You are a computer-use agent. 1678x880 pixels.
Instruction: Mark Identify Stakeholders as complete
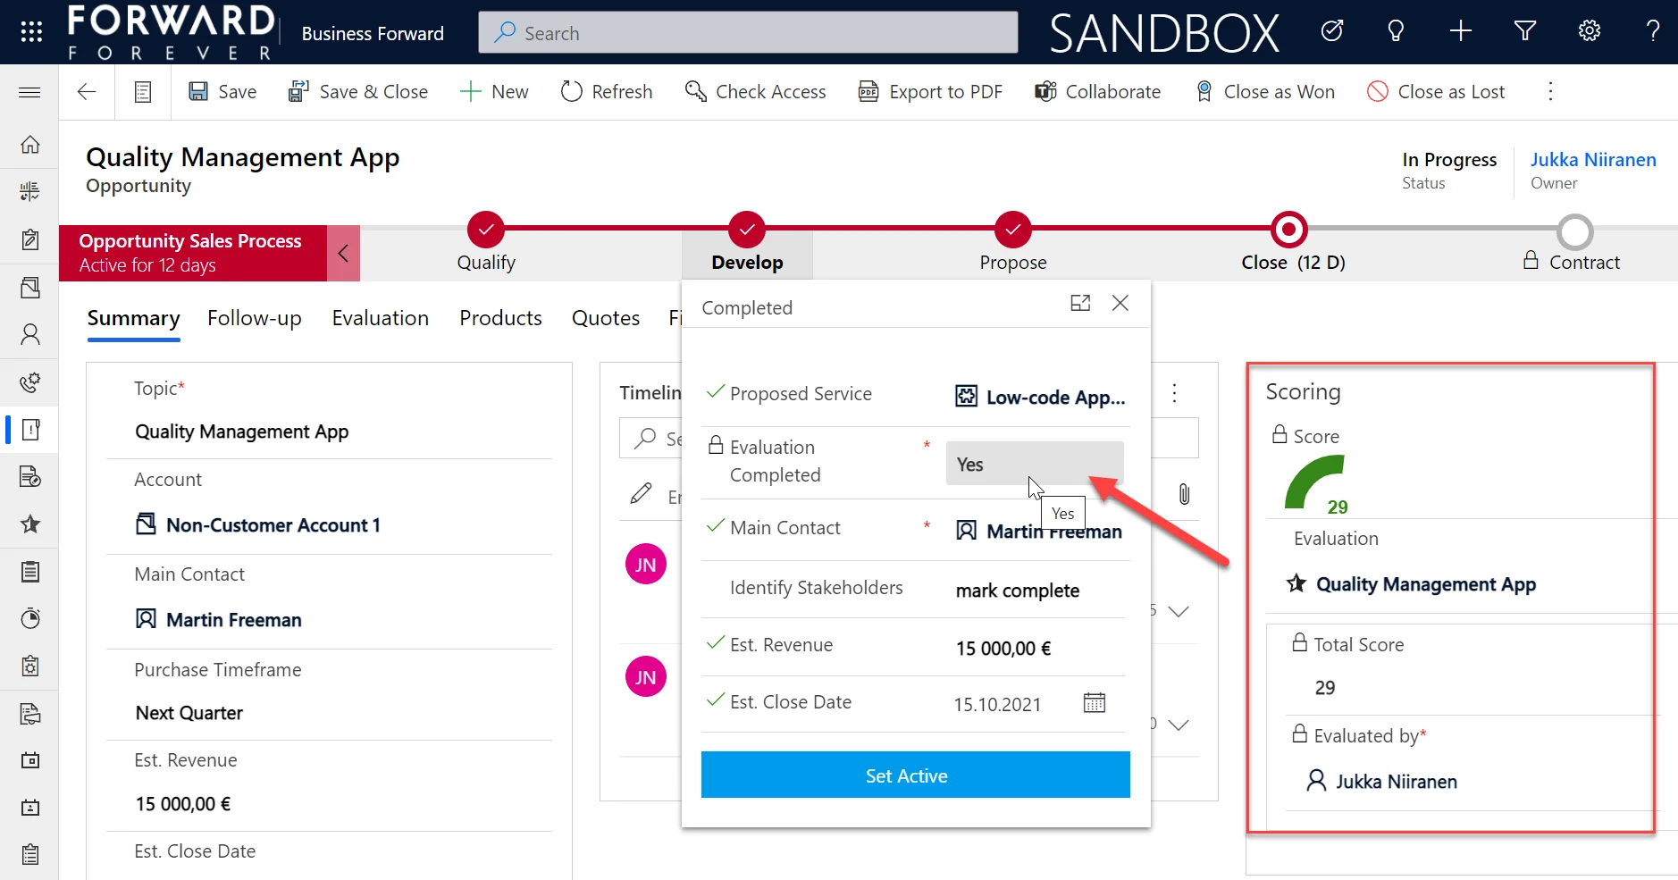pos(1017,591)
